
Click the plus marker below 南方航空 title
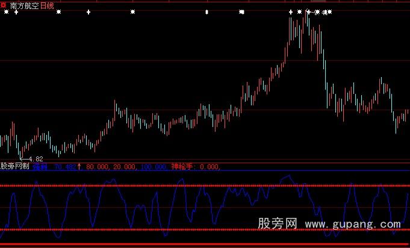click(16, 12)
